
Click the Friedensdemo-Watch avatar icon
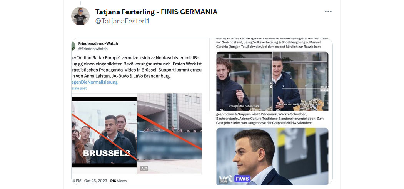(73, 46)
